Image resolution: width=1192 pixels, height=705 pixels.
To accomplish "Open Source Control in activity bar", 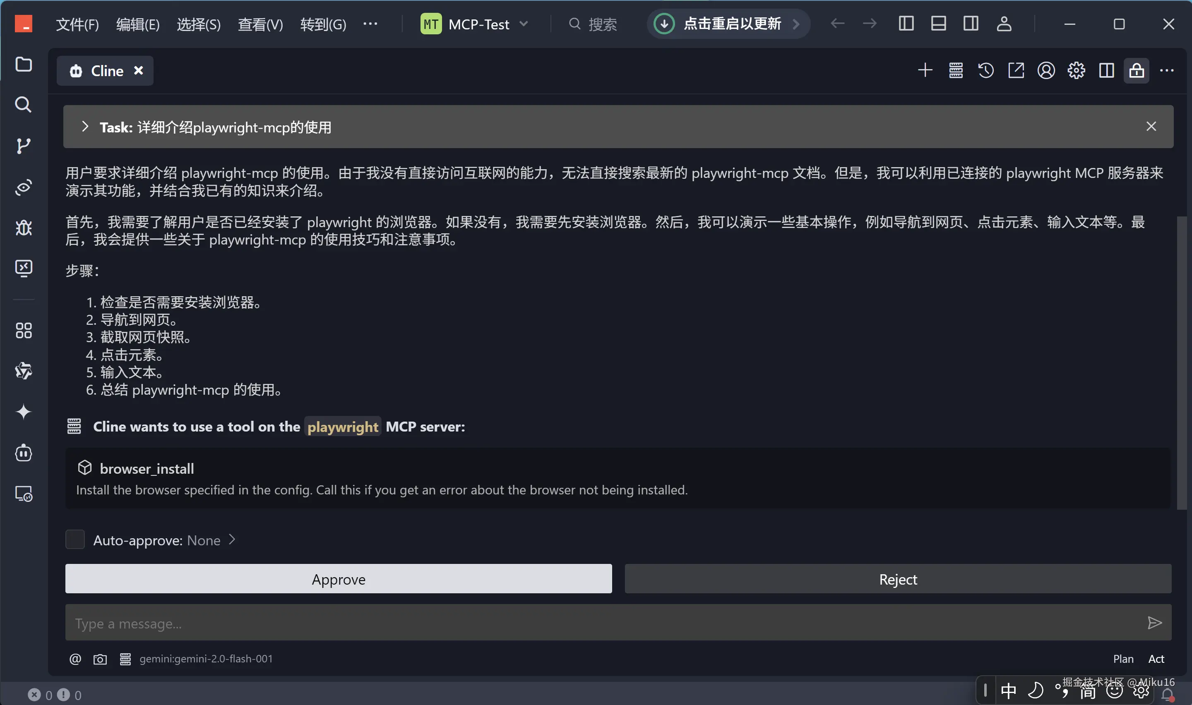I will pyautogui.click(x=23, y=146).
